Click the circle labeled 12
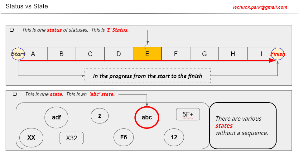This screenshot has height=154, width=299. pyautogui.click(x=174, y=137)
